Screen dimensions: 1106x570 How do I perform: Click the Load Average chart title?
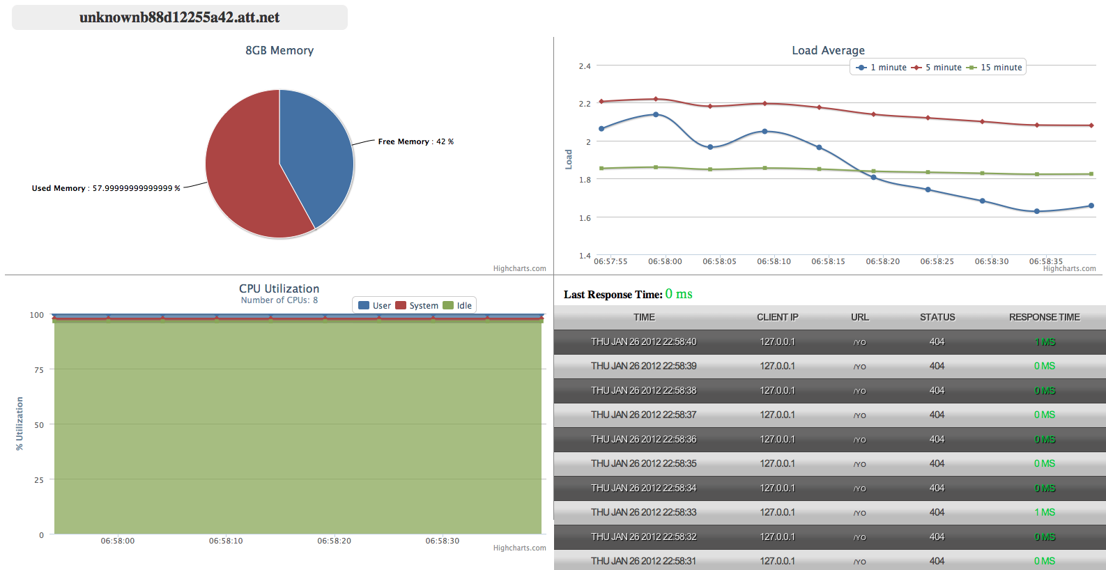tap(828, 50)
